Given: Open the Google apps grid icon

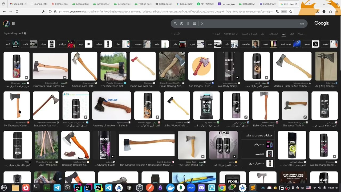Looking at the screenshot, I should pyautogui.click(x=13, y=23).
